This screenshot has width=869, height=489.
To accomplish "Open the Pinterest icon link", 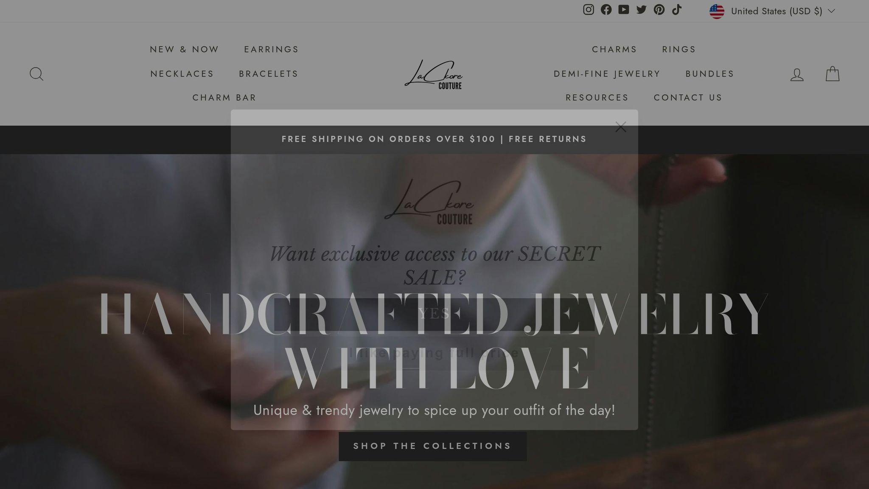I will 659,10.
